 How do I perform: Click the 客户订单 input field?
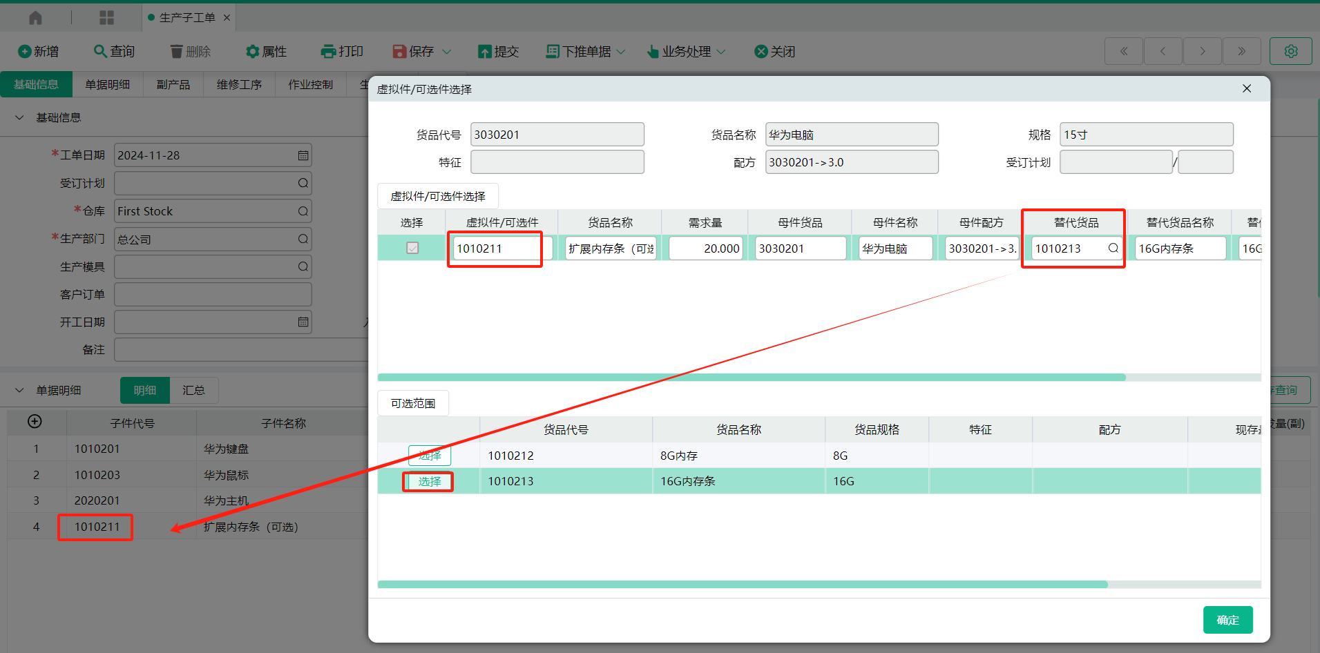tap(213, 294)
